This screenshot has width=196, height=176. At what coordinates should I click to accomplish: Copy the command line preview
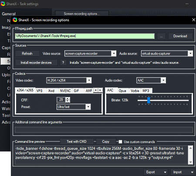[x=105, y=141]
